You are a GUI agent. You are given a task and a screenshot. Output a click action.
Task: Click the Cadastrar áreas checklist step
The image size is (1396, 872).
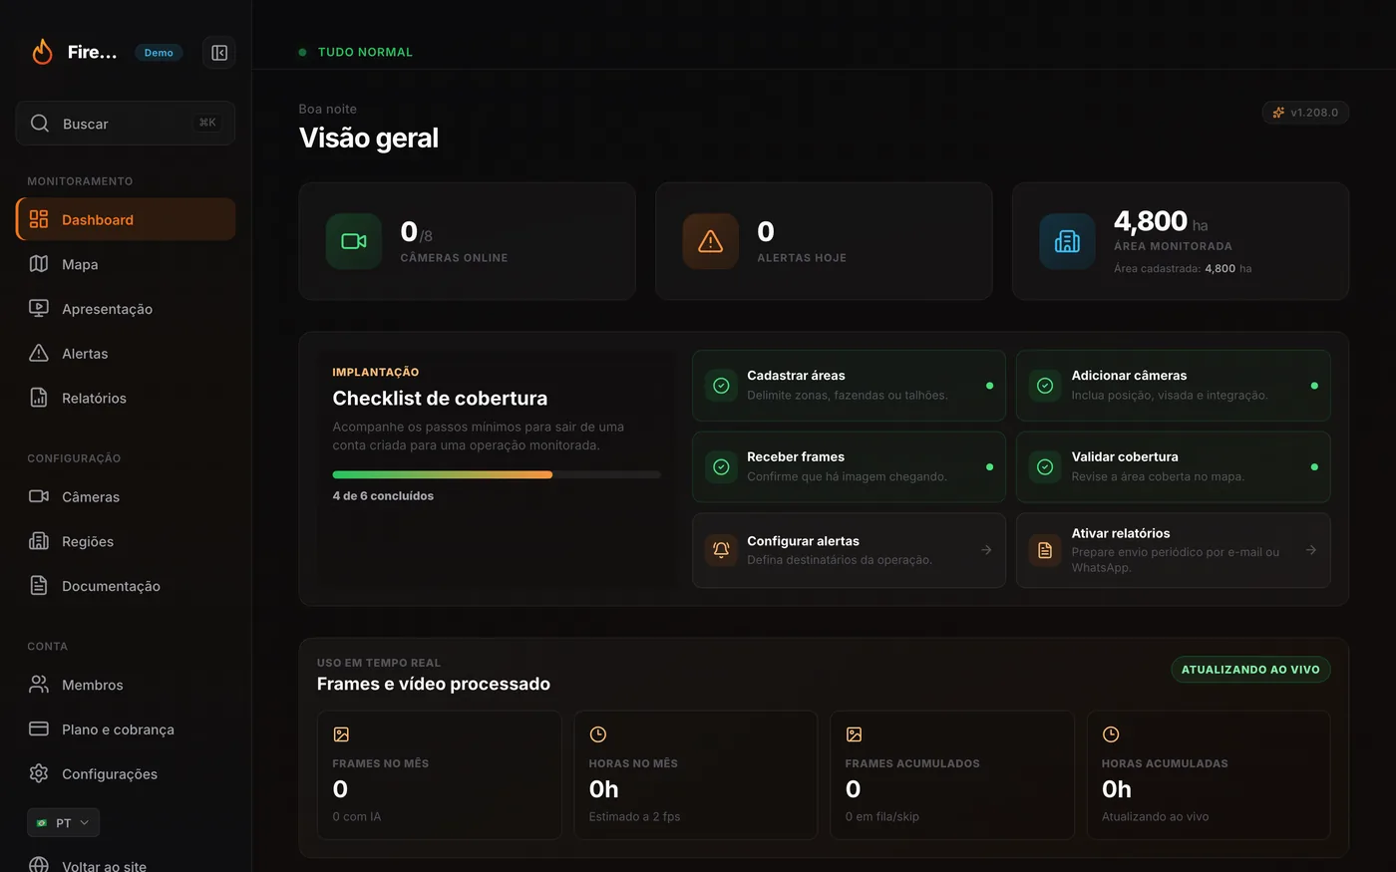[x=849, y=386]
